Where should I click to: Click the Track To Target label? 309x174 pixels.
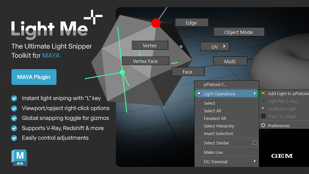coord(282,116)
